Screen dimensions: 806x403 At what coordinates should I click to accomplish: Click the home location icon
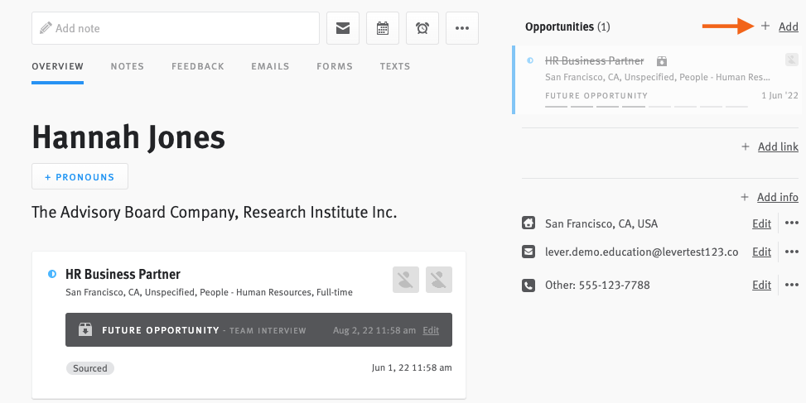[528, 223]
